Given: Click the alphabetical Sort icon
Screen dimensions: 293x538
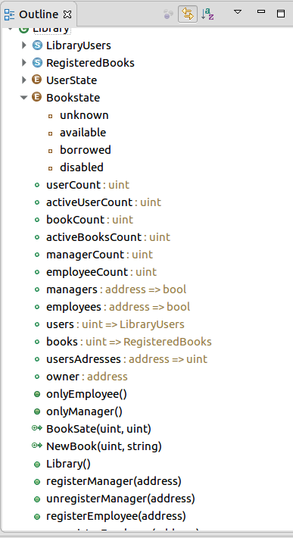Looking at the screenshot, I should [207, 14].
